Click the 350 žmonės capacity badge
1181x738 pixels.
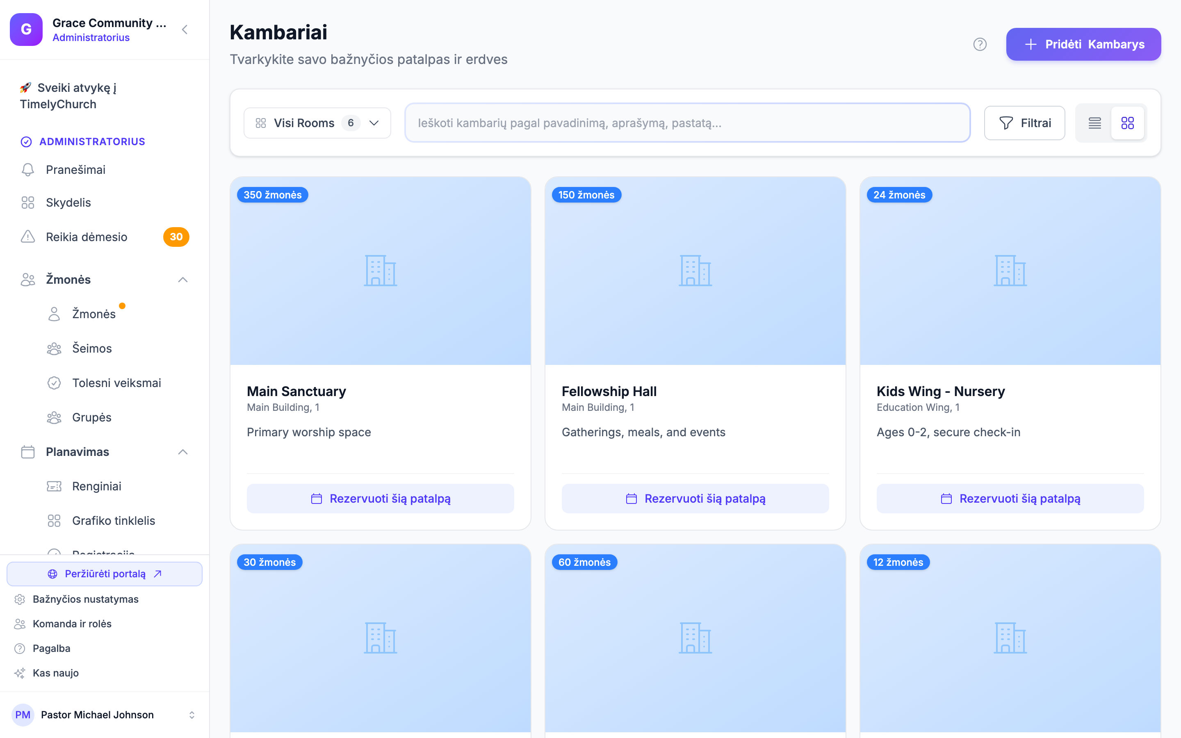[273, 195]
